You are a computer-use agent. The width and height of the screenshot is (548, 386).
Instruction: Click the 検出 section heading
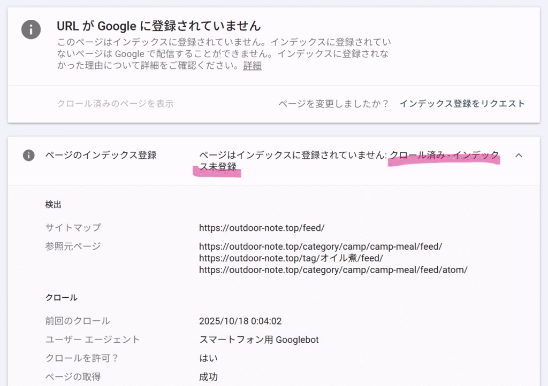click(54, 204)
